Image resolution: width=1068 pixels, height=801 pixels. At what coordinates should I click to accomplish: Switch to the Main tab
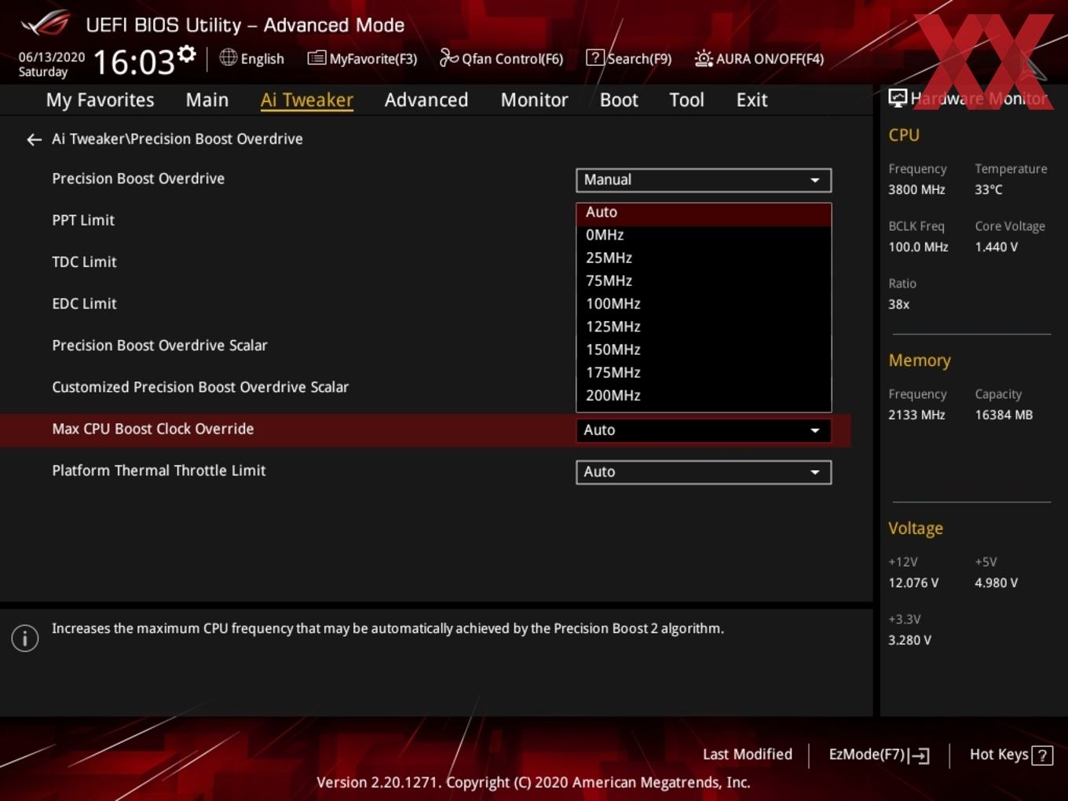[207, 100]
